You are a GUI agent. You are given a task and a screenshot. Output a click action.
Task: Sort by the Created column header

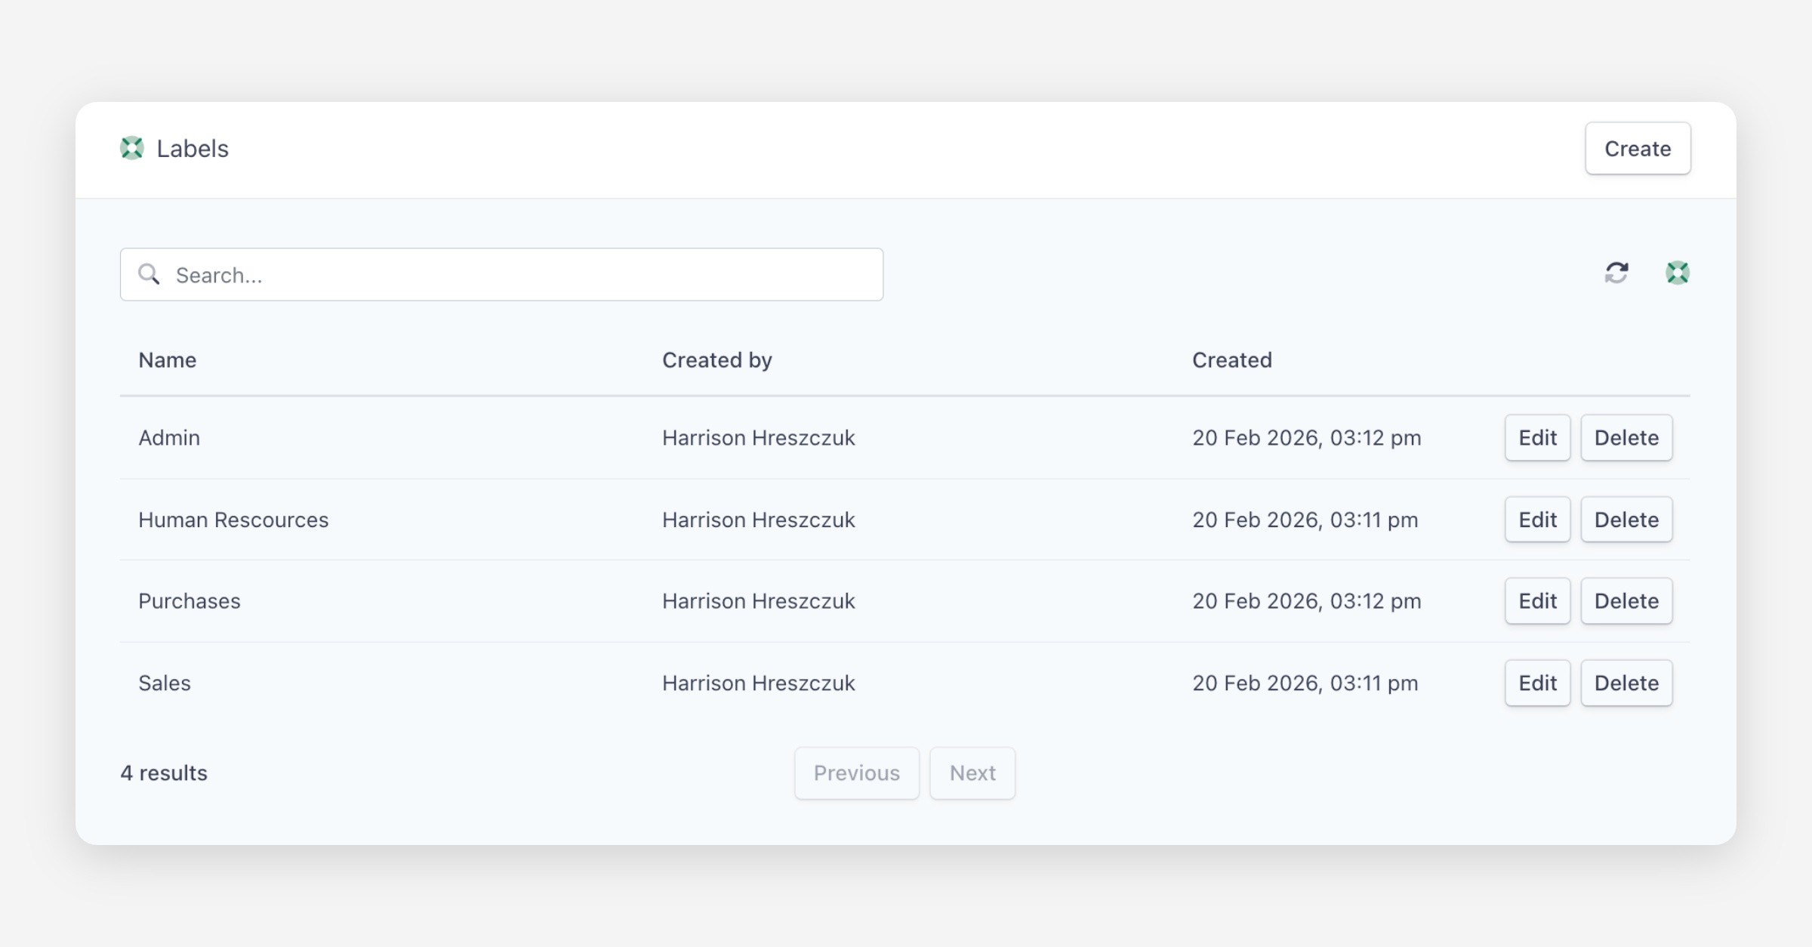point(1231,360)
